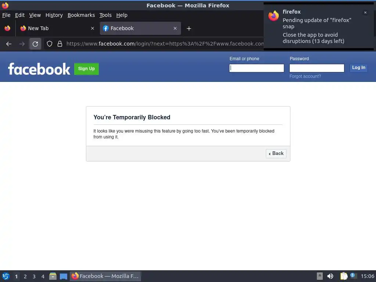Switch to the New Tab tab
Screen dimensions: 376x282
tap(58, 28)
